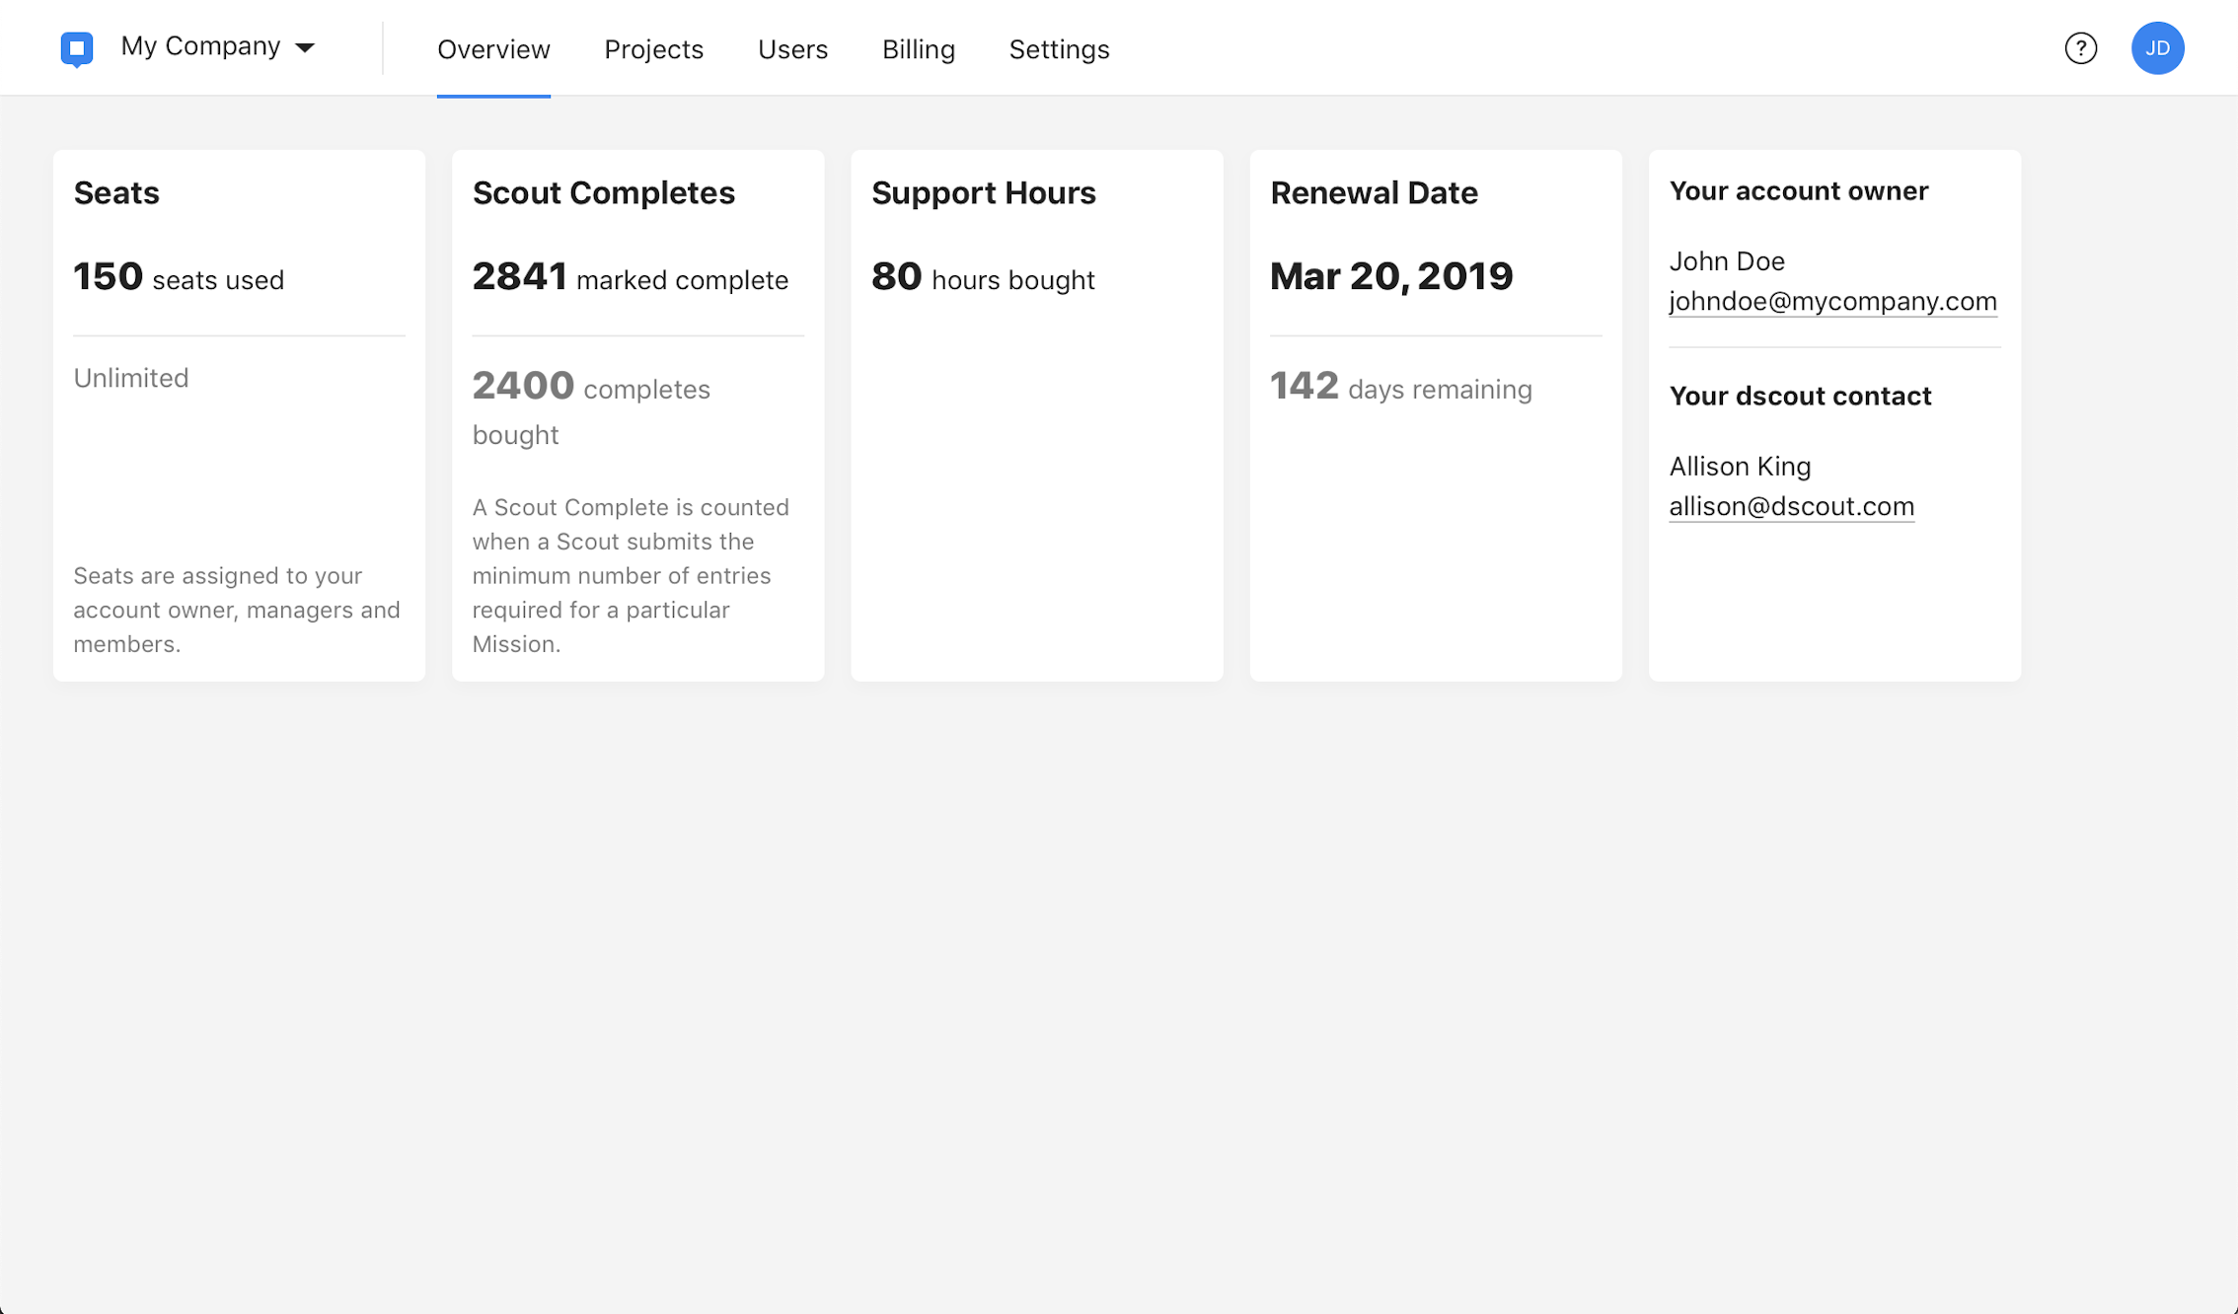Viewport: 2238px width, 1314px height.
Task: Open the Billing tab
Action: click(x=918, y=49)
